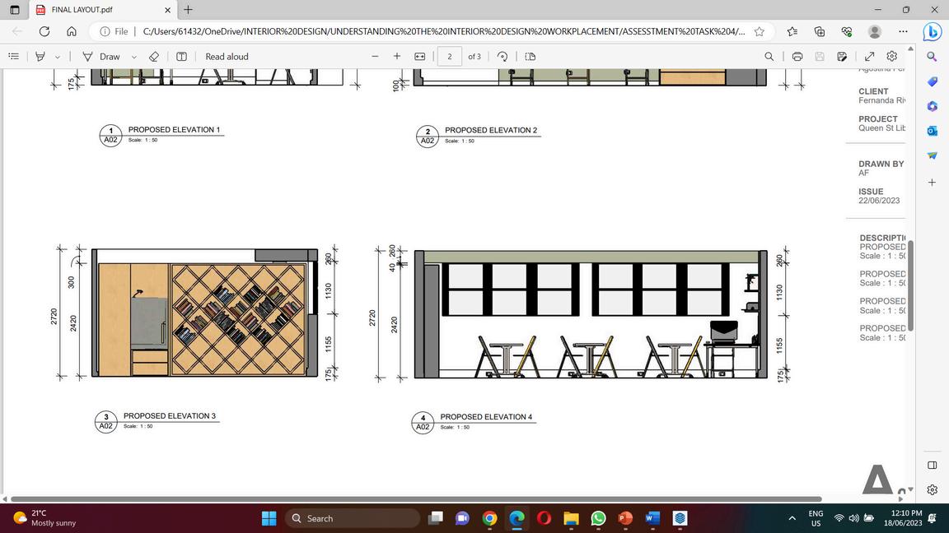Image resolution: width=949 pixels, height=533 pixels.
Task: Enter PDF full screen mode
Action: (x=870, y=56)
